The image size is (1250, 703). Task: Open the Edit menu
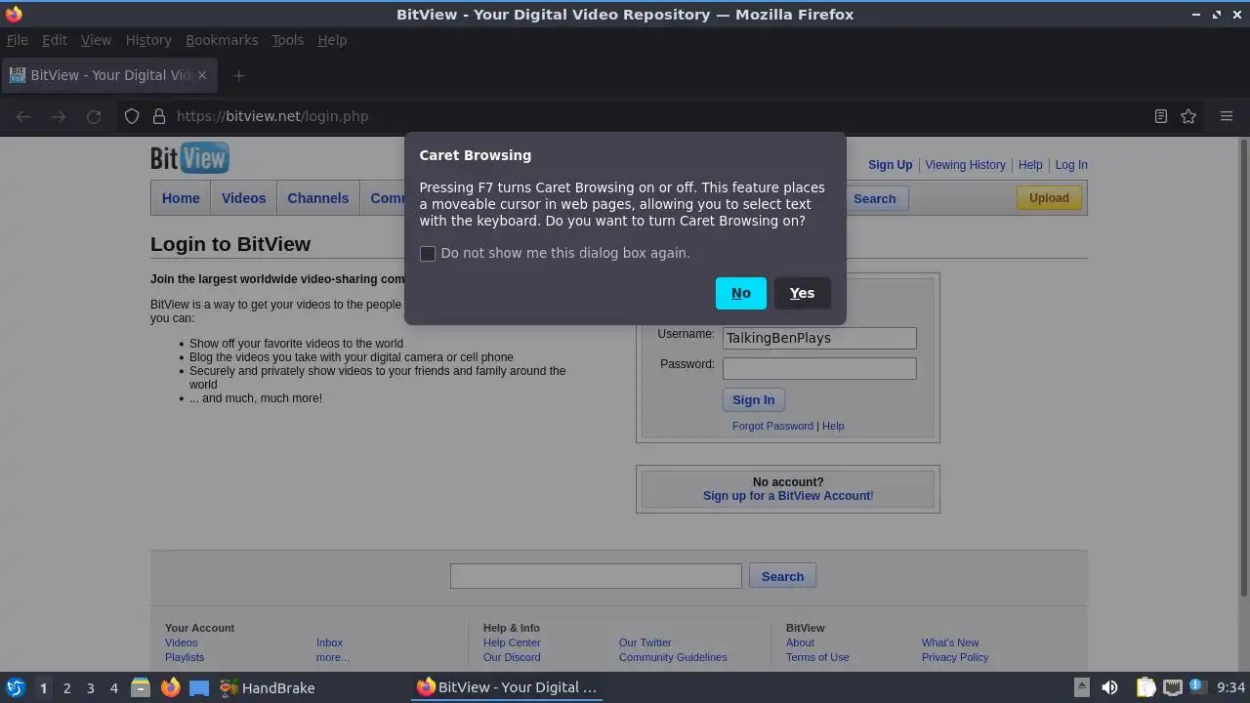point(55,40)
